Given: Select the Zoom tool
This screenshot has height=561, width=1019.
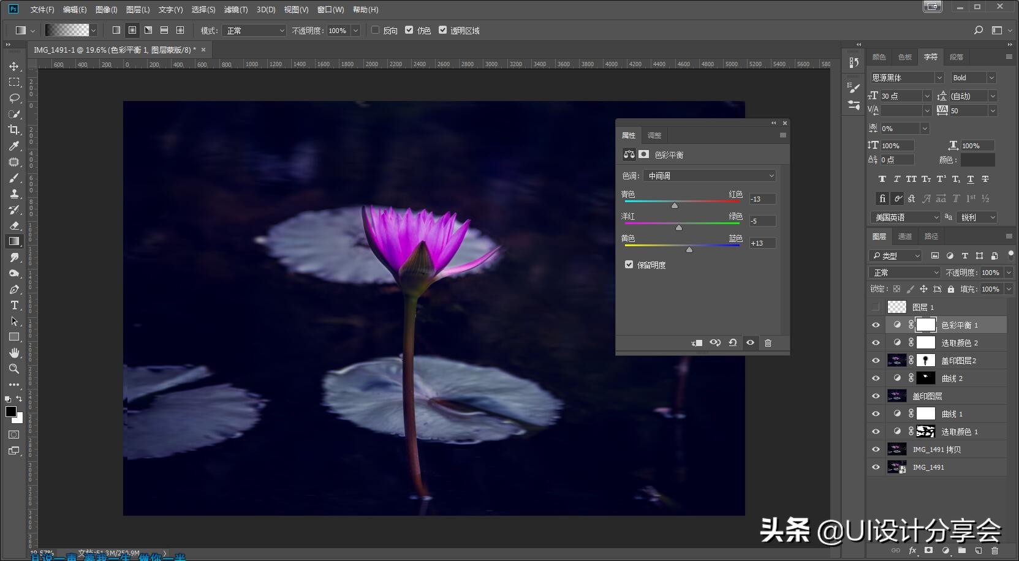Looking at the screenshot, I should click(14, 369).
